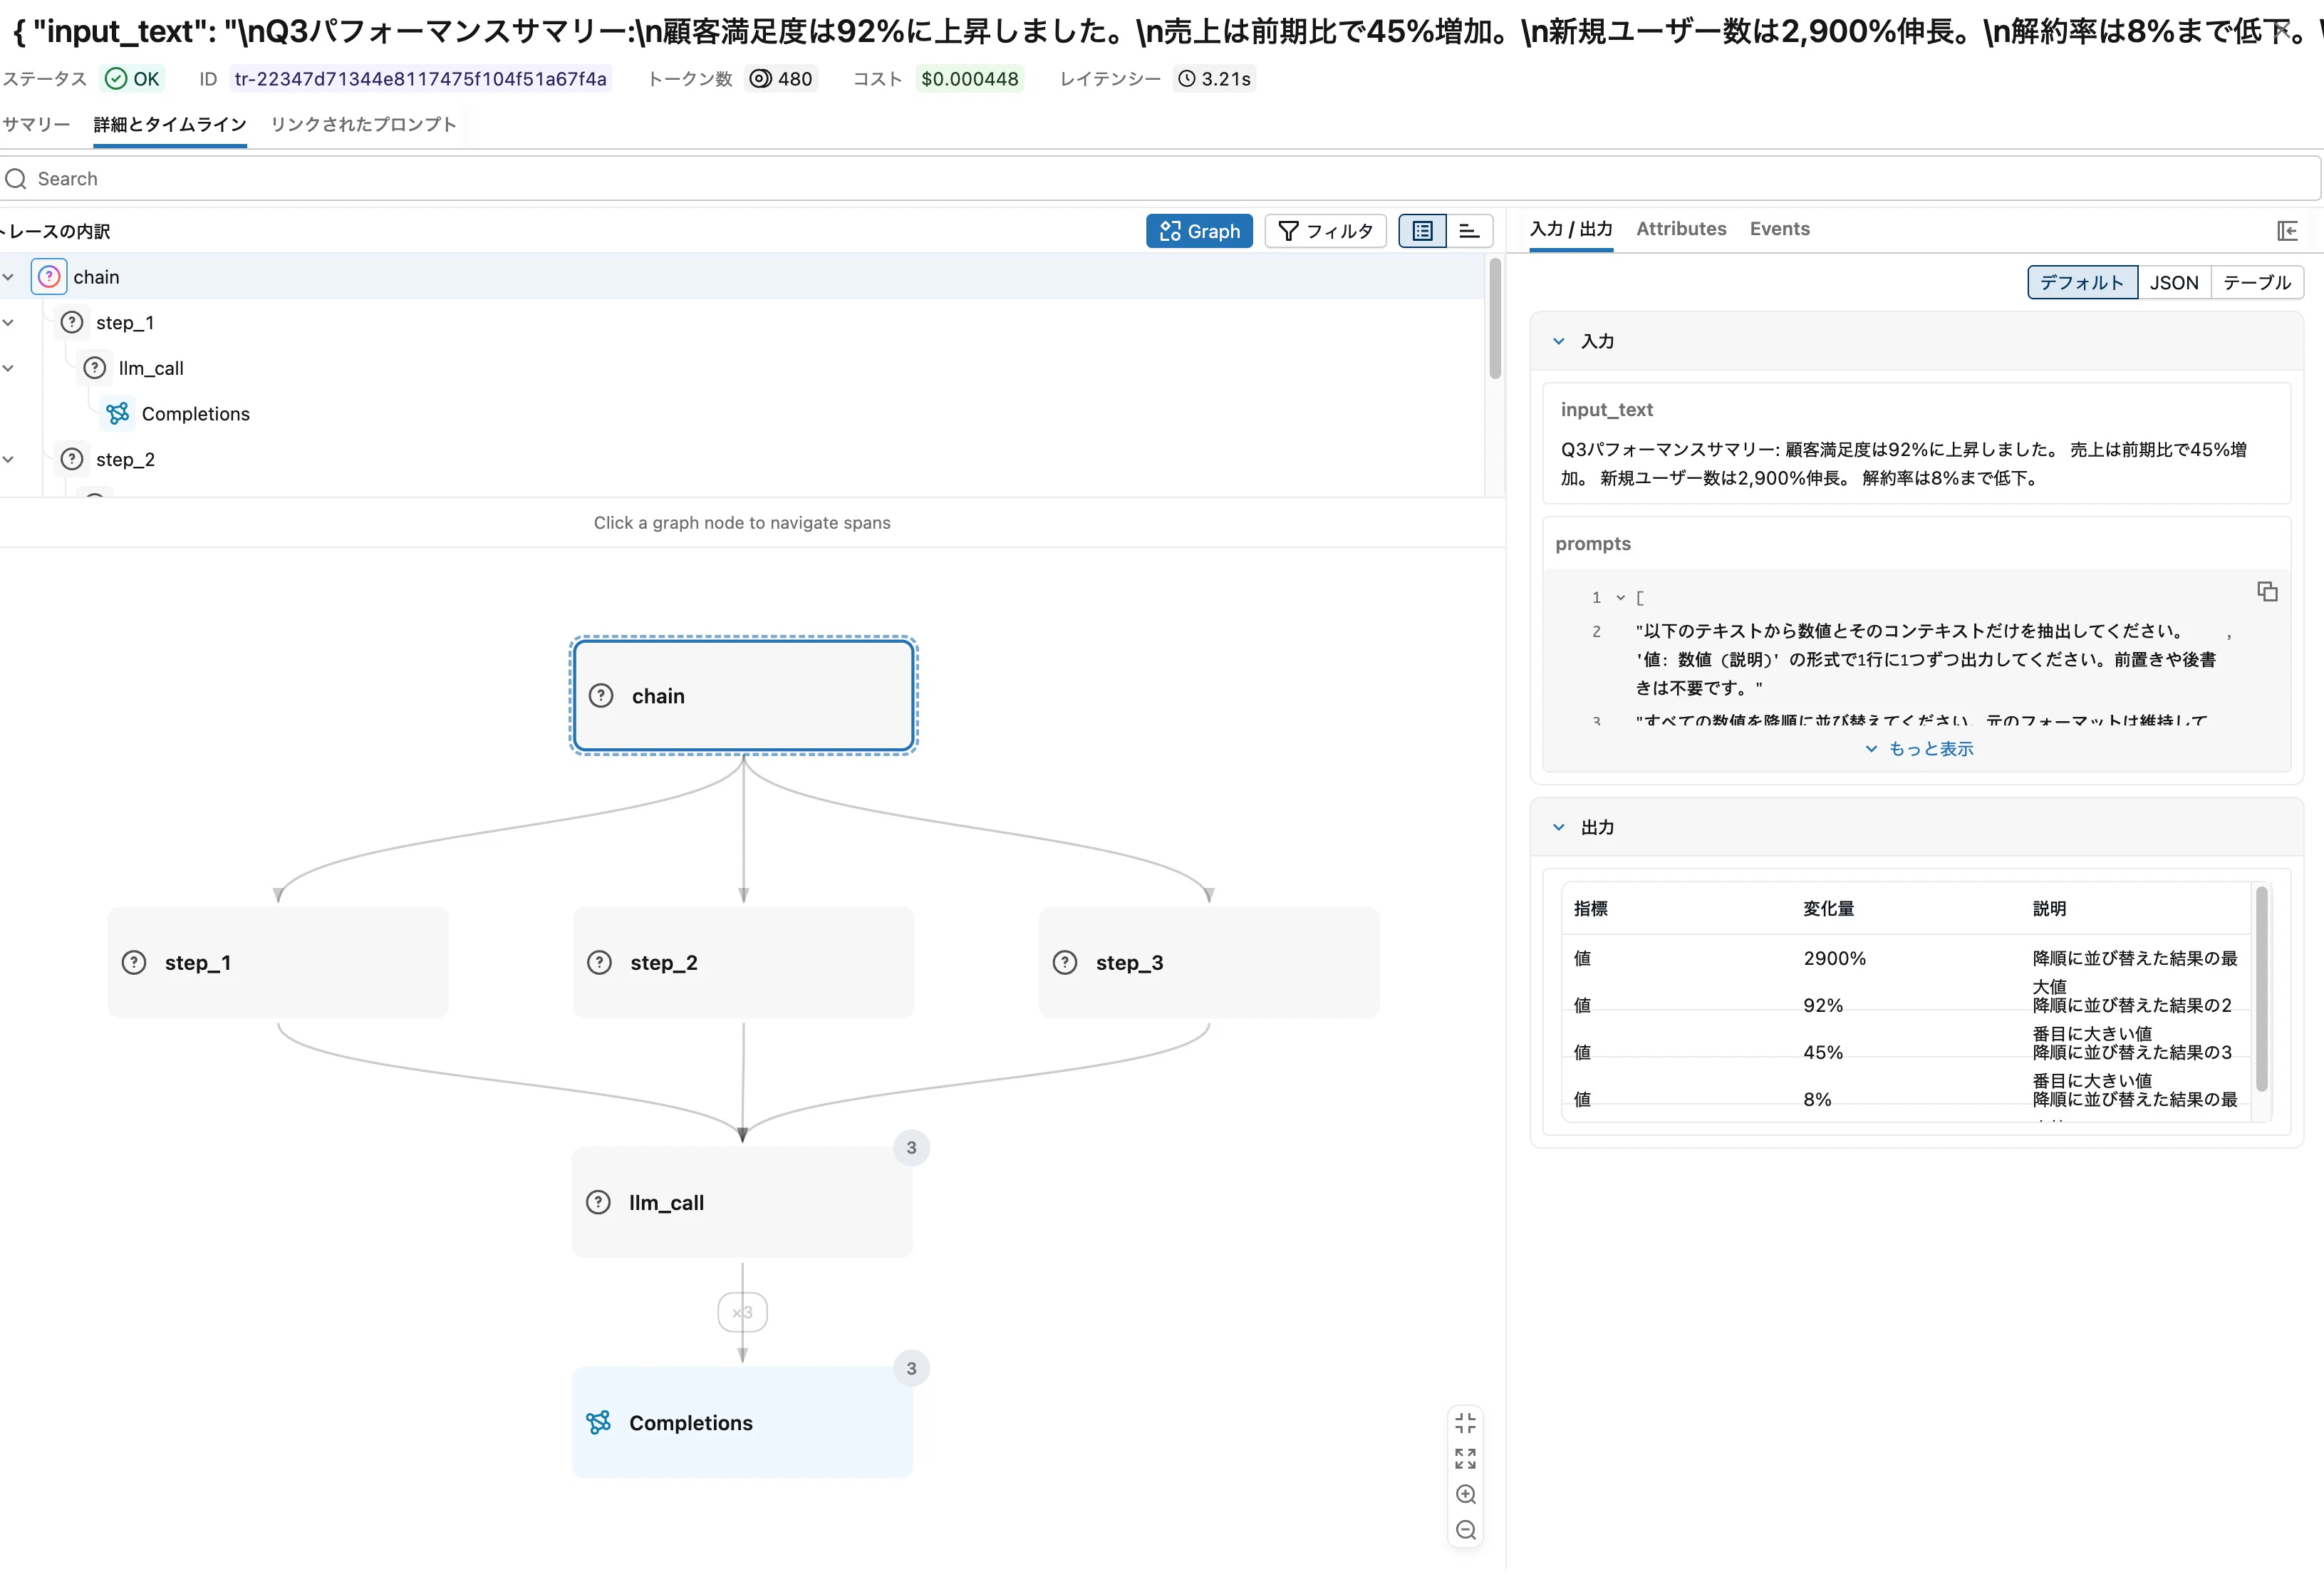Viewport: 2324px width, 1582px height.
Task: Focus the Search input field
Action: pos(1160,178)
